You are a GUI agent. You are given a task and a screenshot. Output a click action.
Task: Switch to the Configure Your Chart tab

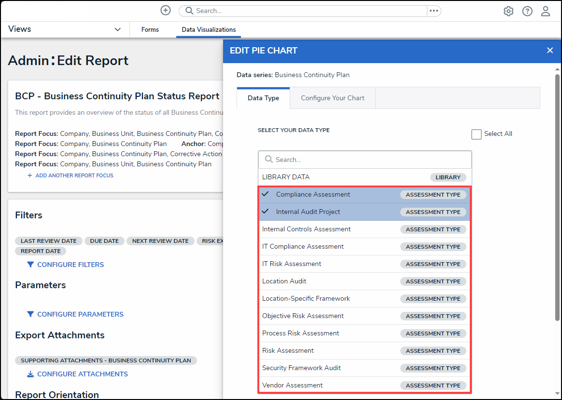(333, 98)
